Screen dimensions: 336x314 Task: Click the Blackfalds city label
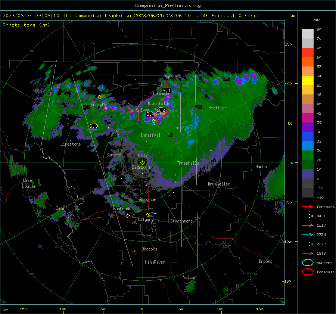tap(159, 103)
